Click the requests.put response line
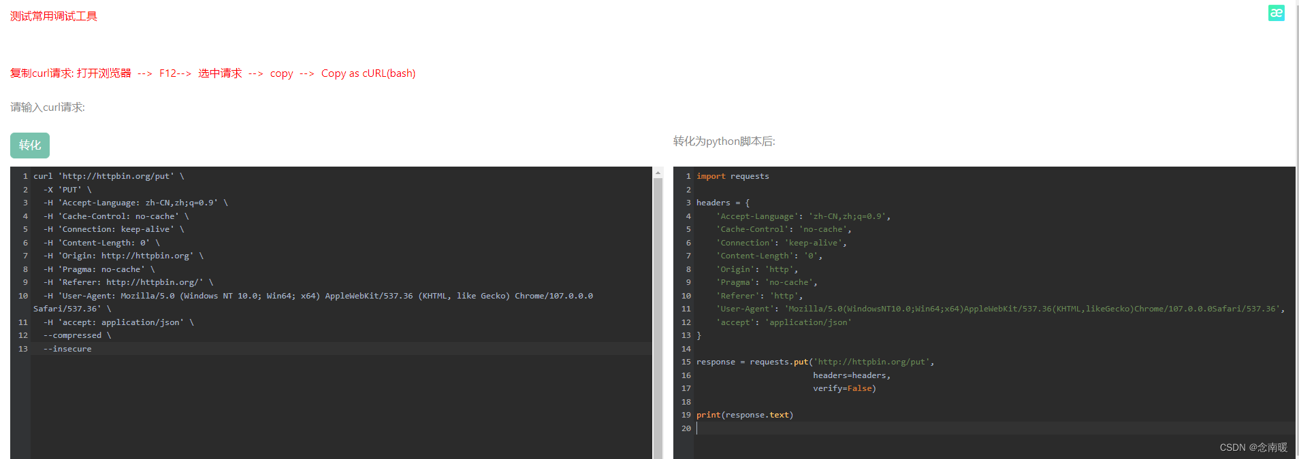 point(816,362)
